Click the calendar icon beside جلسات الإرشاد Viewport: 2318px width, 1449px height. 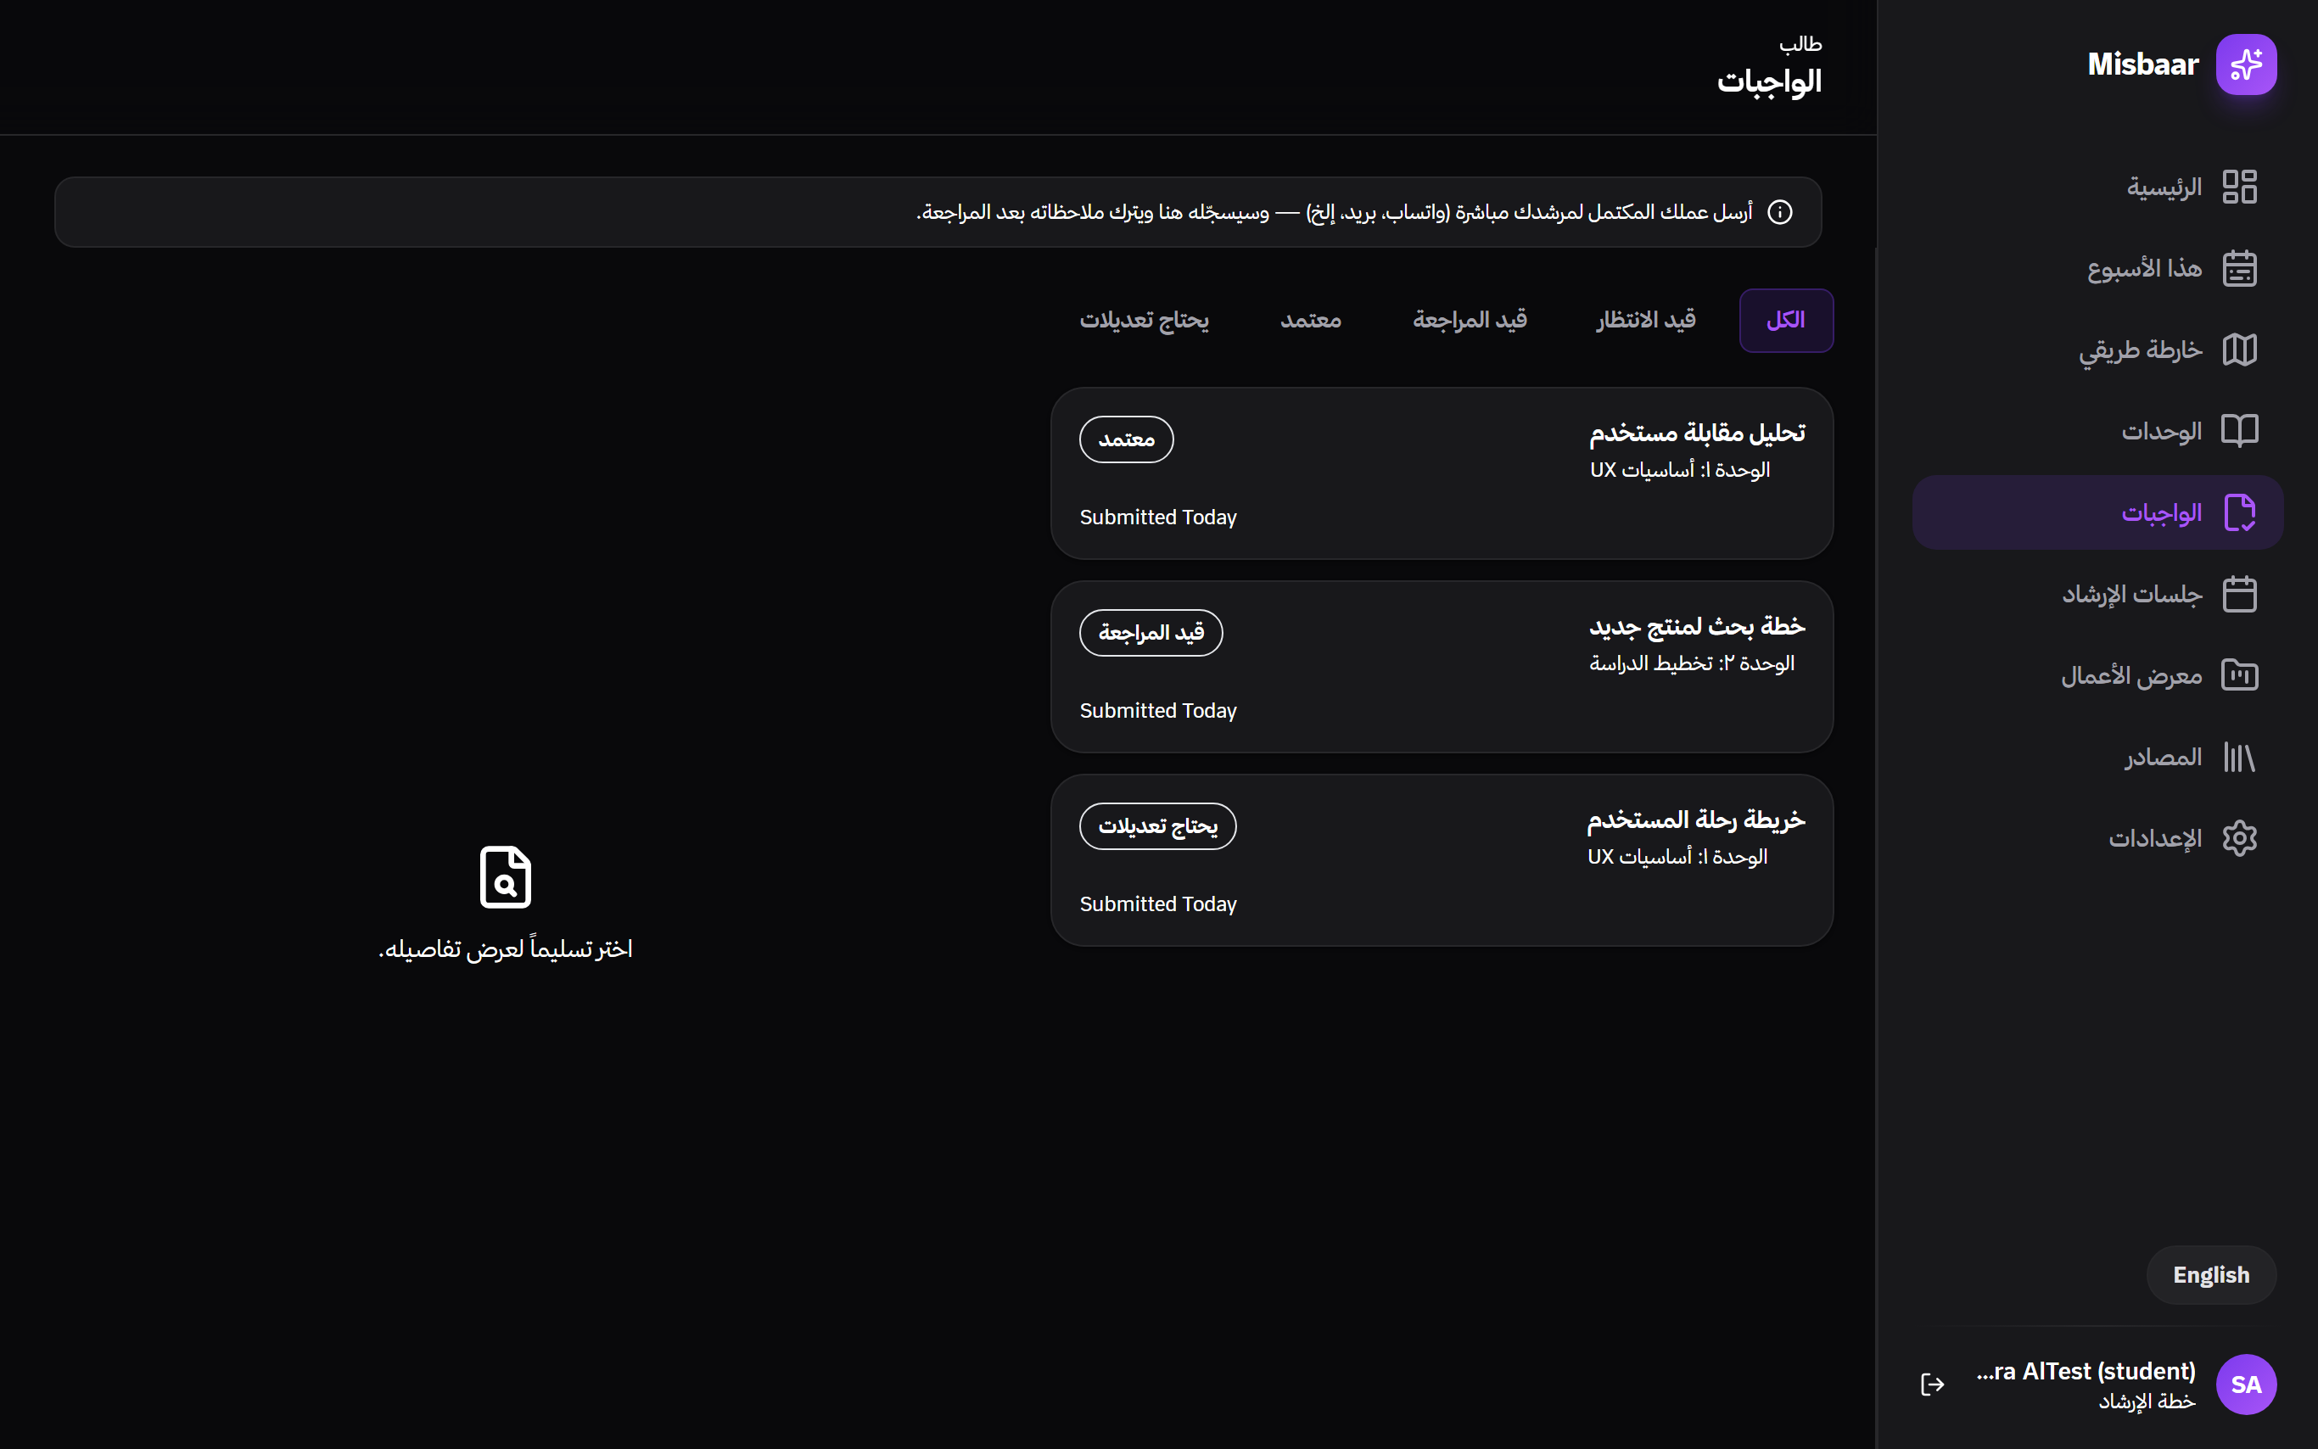(x=2238, y=594)
